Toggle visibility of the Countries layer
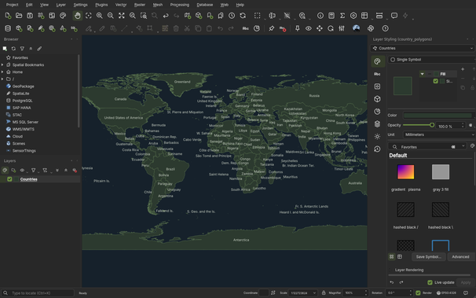The width and height of the screenshot is (476, 298). (x=9, y=179)
